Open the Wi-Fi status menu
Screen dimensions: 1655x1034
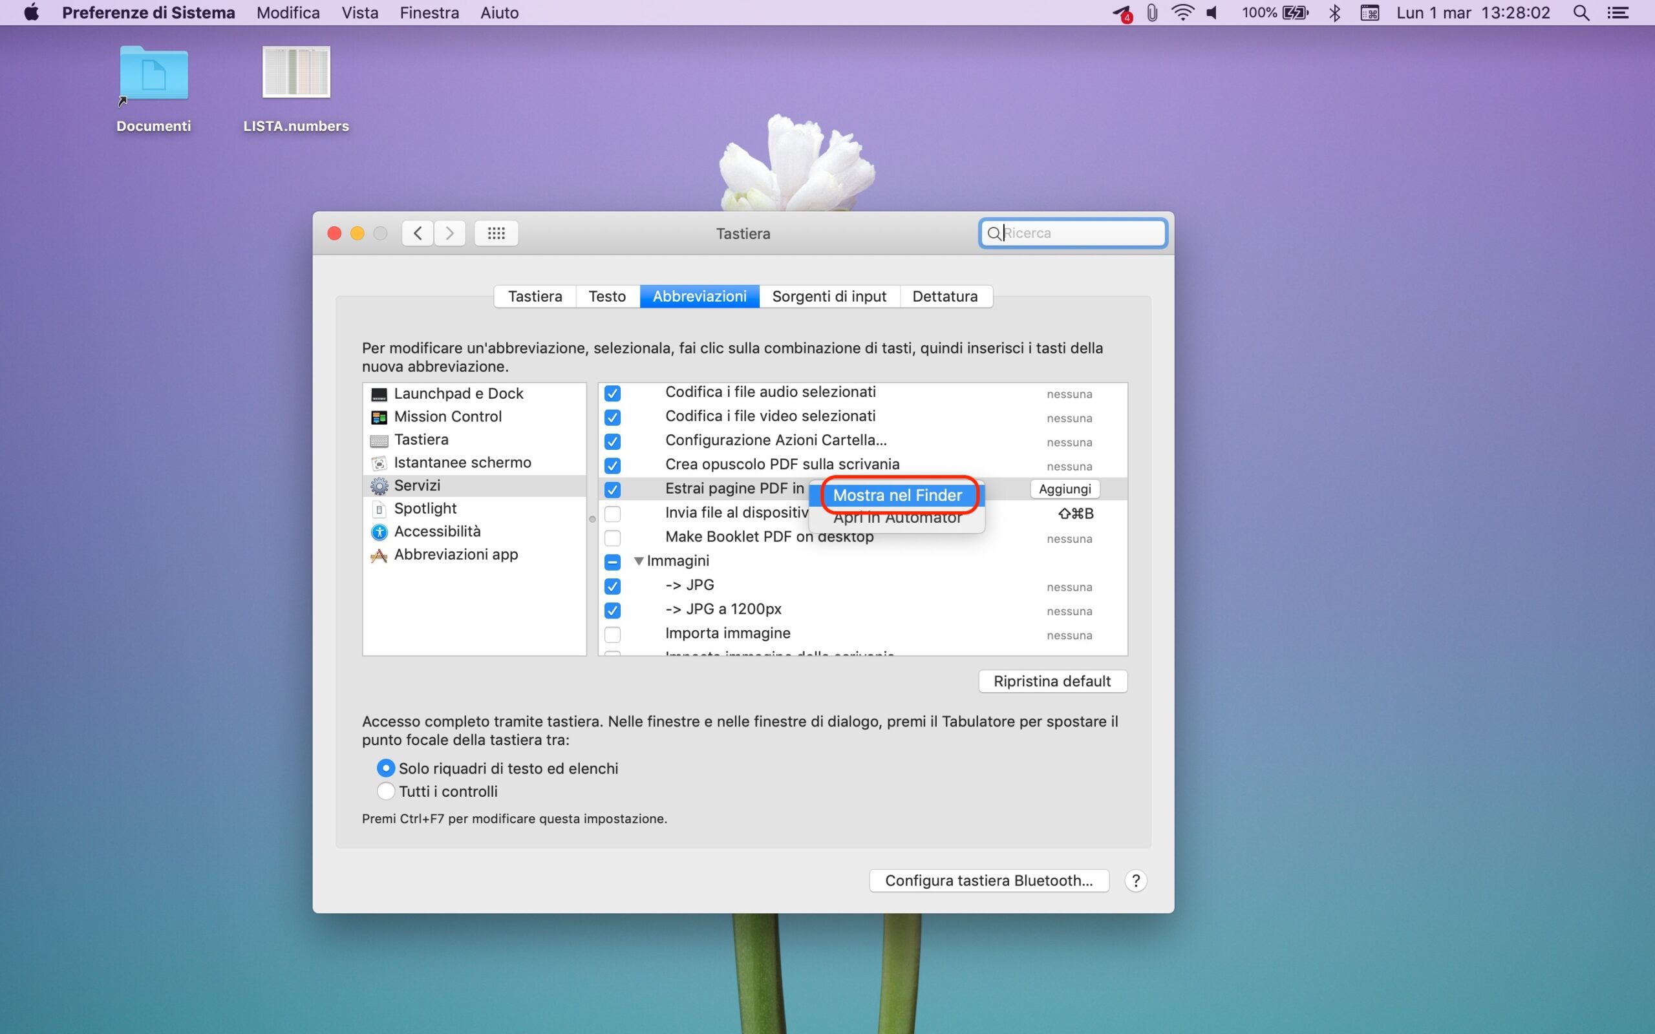pos(1182,13)
